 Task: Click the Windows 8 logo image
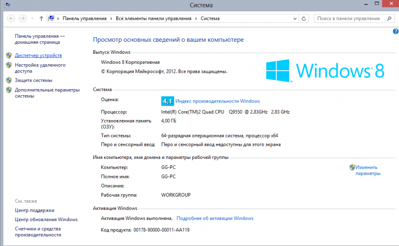tap(325, 71)
